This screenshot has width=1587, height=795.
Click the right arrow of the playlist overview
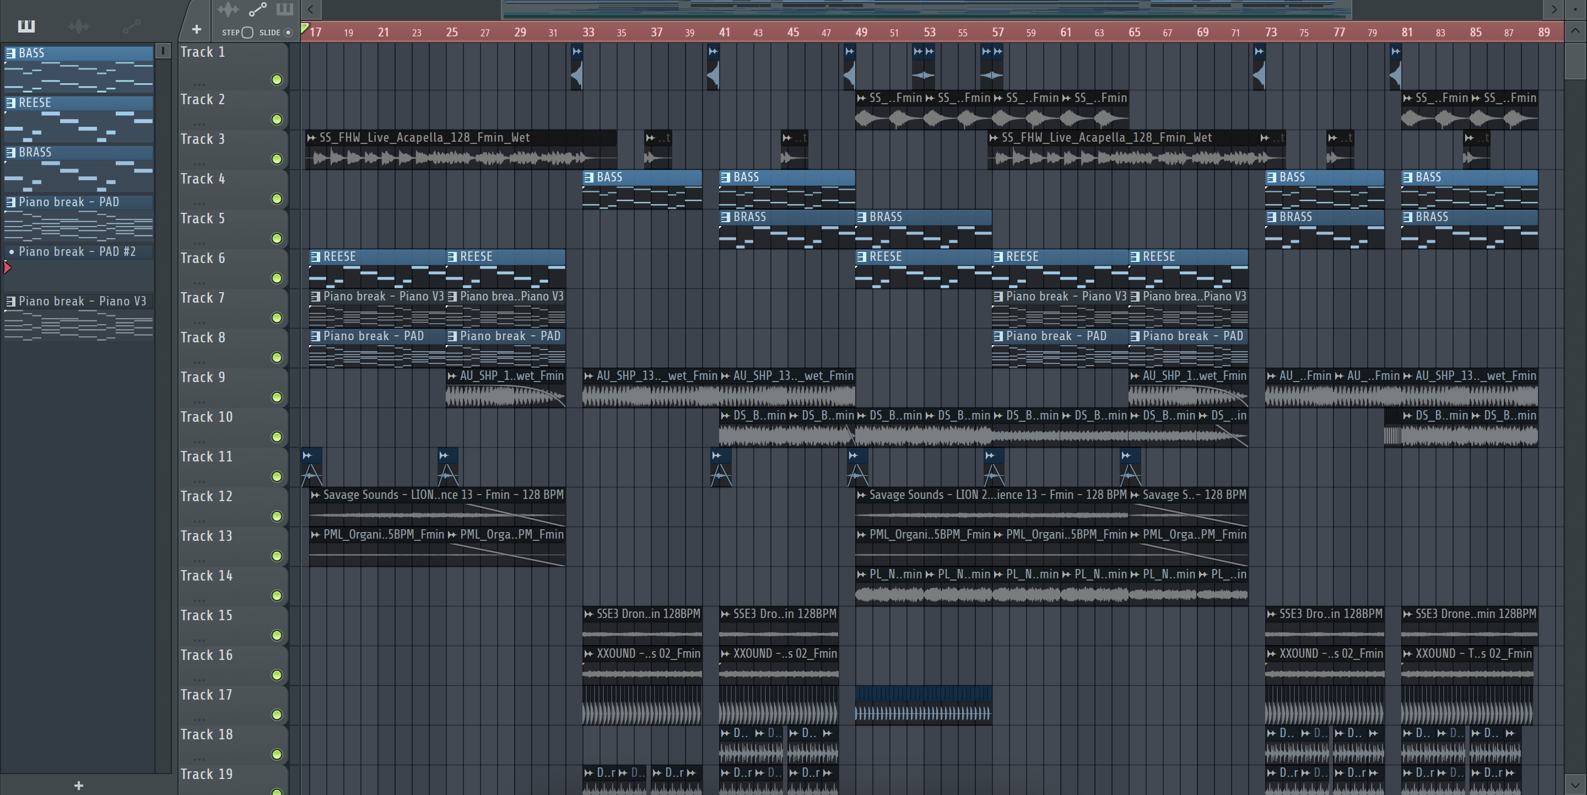1554,9
